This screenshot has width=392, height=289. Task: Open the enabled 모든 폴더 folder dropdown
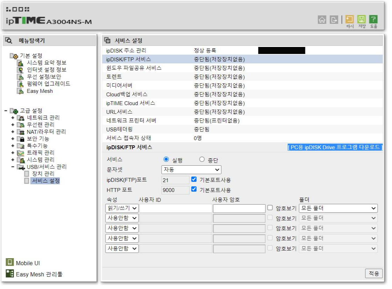[x=338, y=208]
